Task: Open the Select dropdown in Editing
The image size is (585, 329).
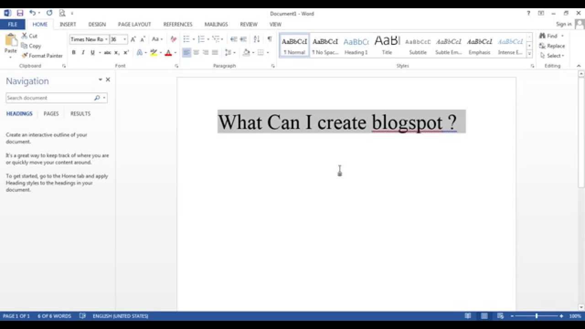Action: [x=552, y=56]
